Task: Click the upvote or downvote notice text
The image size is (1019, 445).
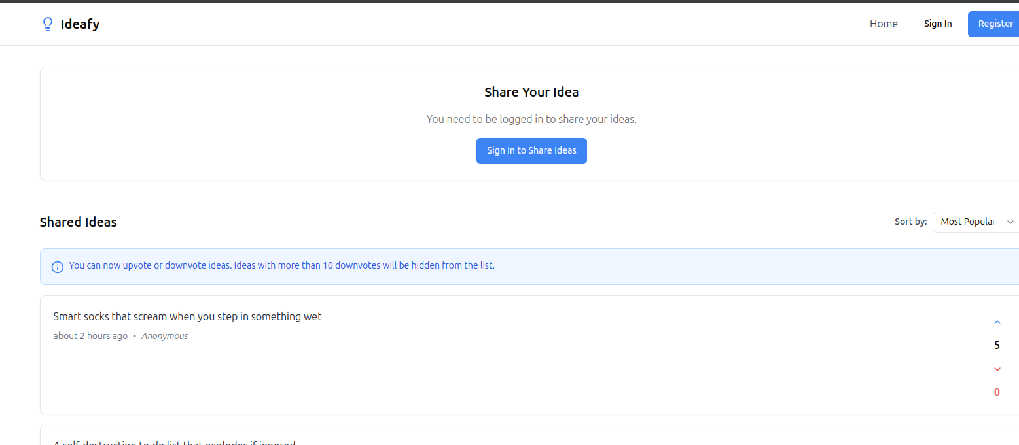Action: pyautogui.click(x=281, y=265)
